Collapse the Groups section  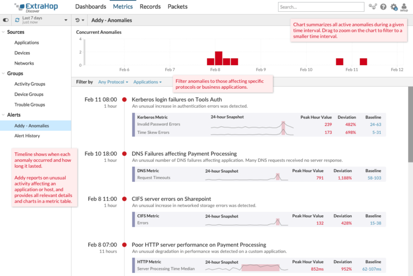tap(3, 73)
